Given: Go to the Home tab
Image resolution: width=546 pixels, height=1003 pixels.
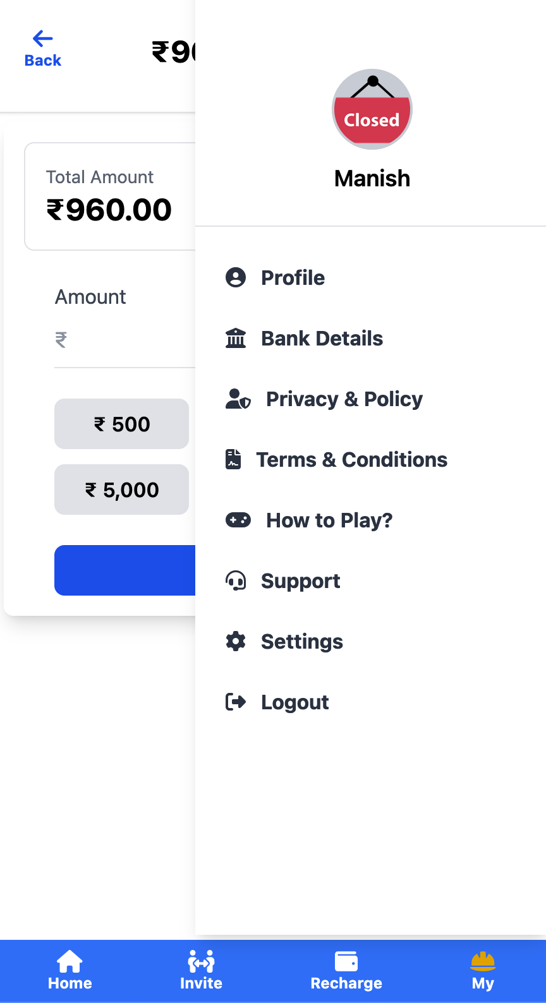Looking at the screenshot, I should click(70, 971).
